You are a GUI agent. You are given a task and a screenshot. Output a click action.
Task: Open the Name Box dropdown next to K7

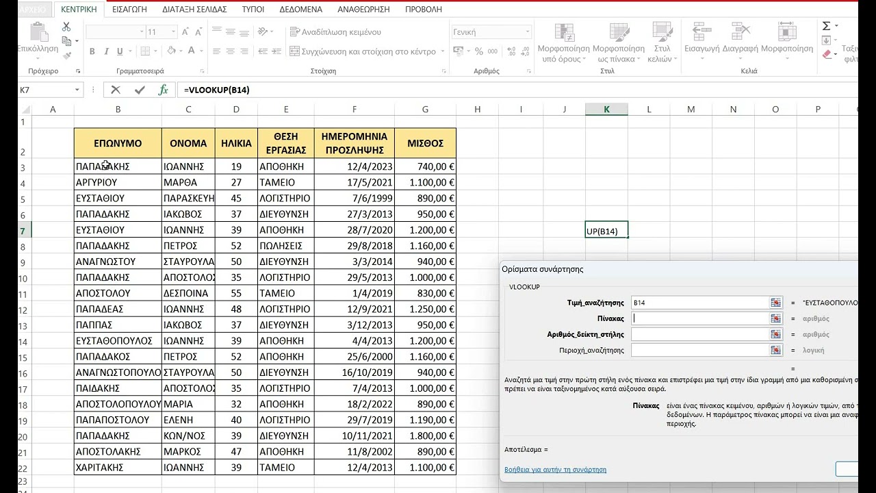coord(77,90)
